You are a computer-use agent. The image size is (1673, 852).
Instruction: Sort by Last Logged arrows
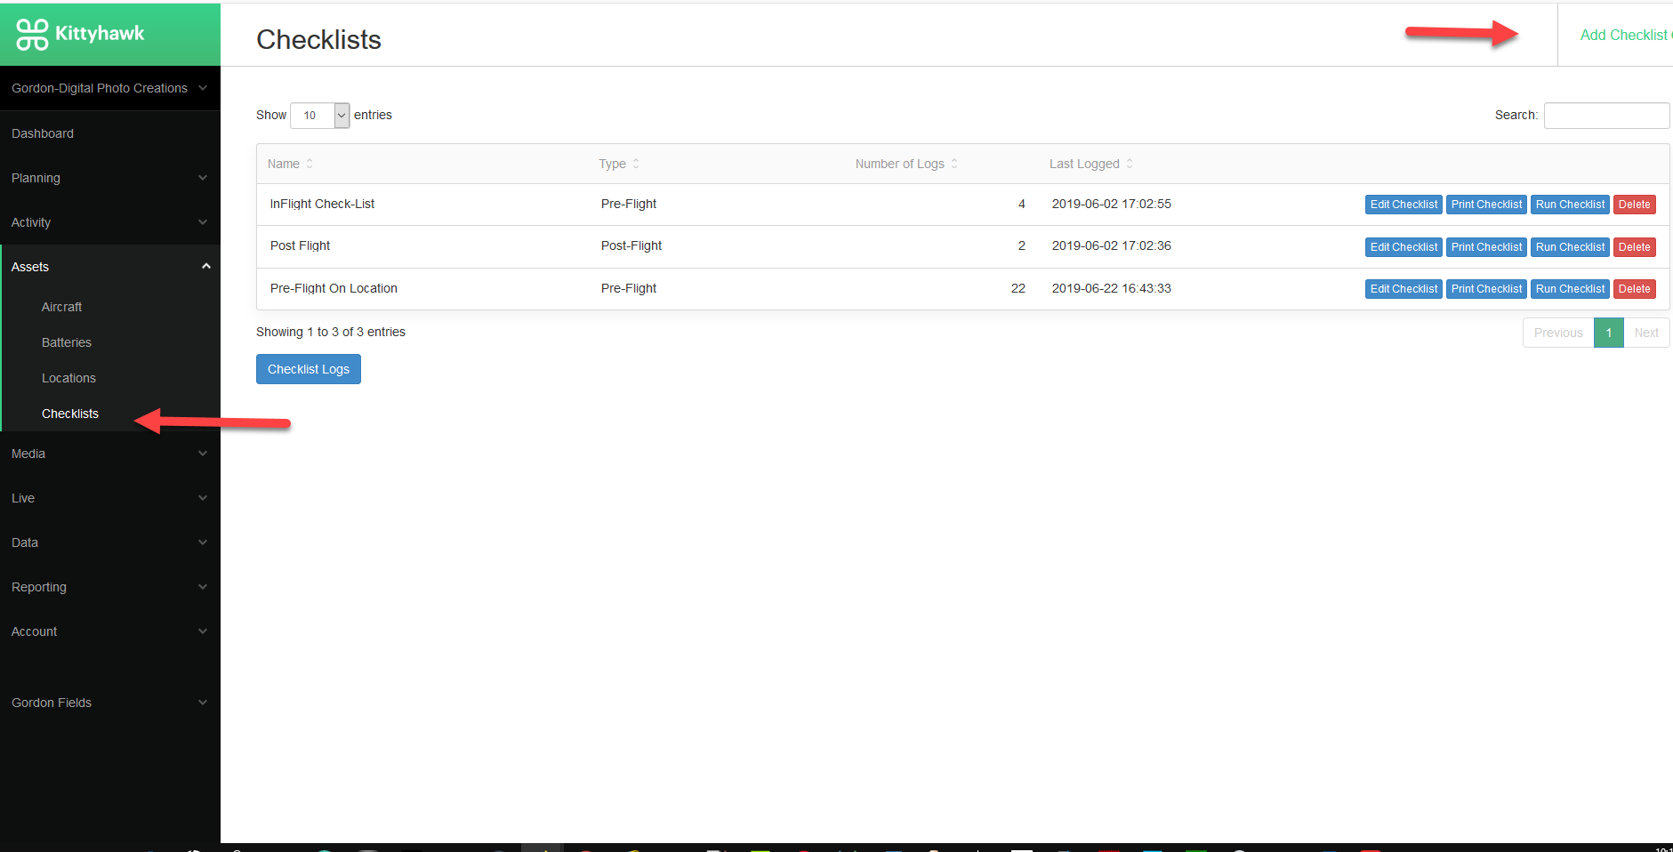(1130, 164)
